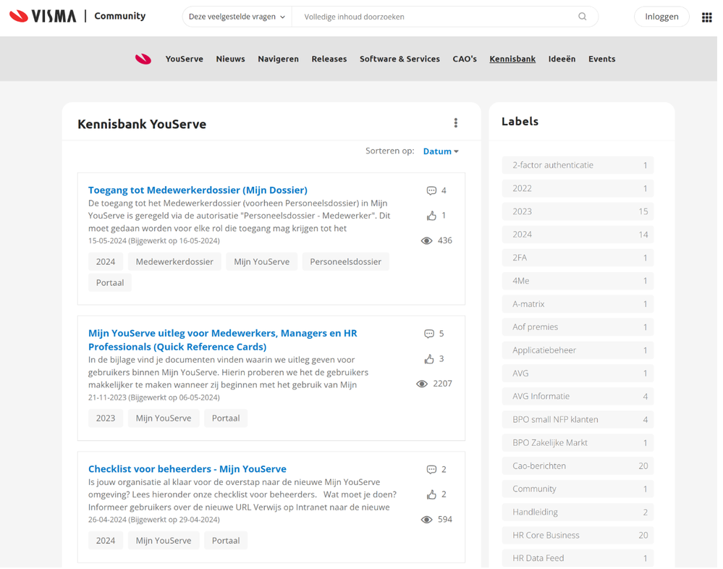Click Portaal tag on Checklist voor beheerders
This screenshot has height=569, width=723.
coord(226,541)
